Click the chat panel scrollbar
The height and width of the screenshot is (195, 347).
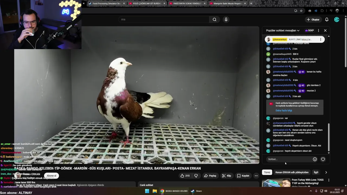[329, 138]
